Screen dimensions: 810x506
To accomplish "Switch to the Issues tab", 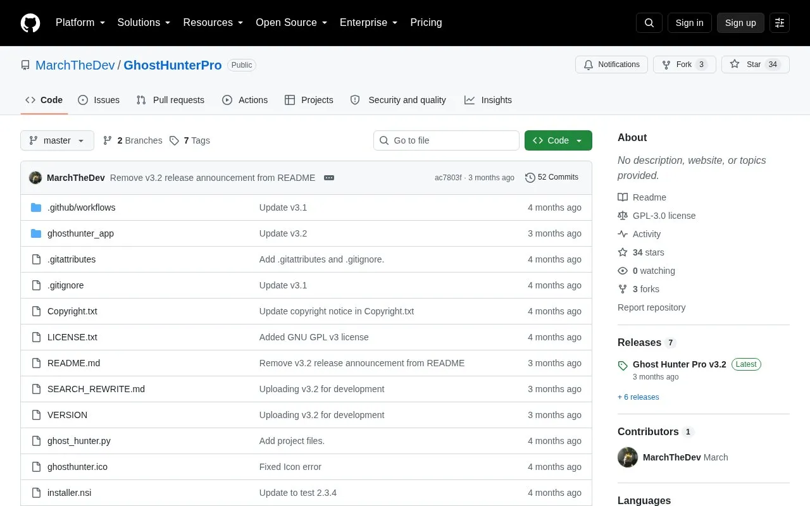I will [99, 100].
